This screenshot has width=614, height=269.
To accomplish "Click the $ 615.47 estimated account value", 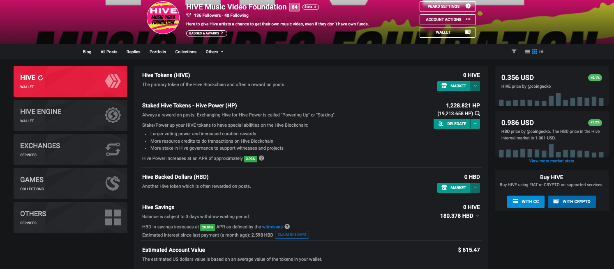I will tap(469, 250).
